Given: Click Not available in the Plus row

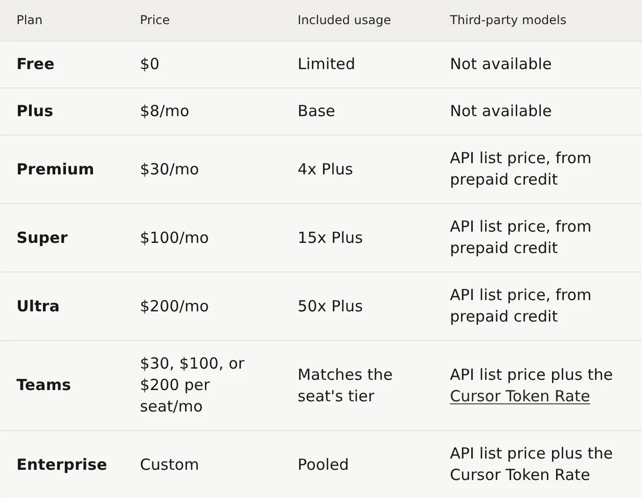Looking at the screenshot, I should click(500, 111).
